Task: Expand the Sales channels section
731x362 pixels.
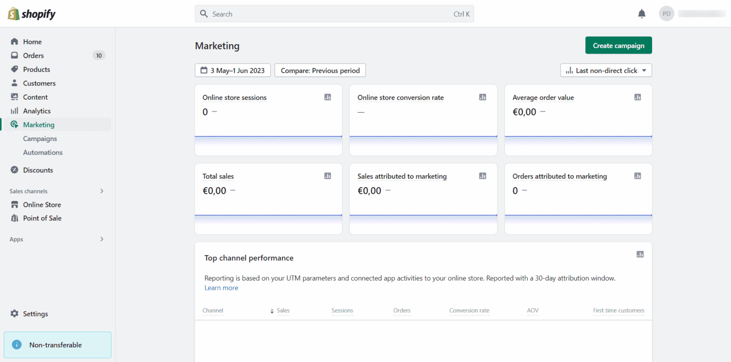Action: pos(101,191)
